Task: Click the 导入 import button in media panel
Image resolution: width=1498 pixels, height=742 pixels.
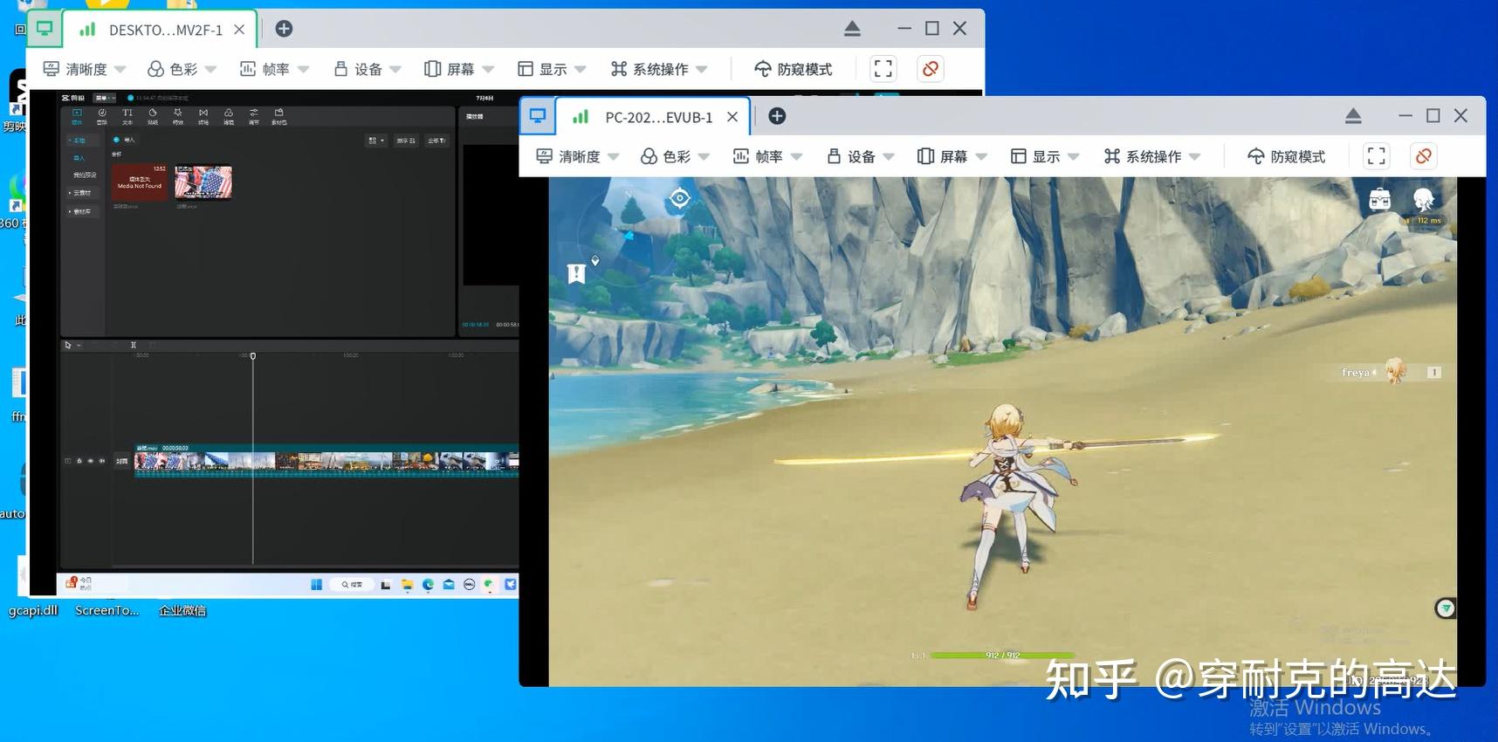Action: point(125,140)
